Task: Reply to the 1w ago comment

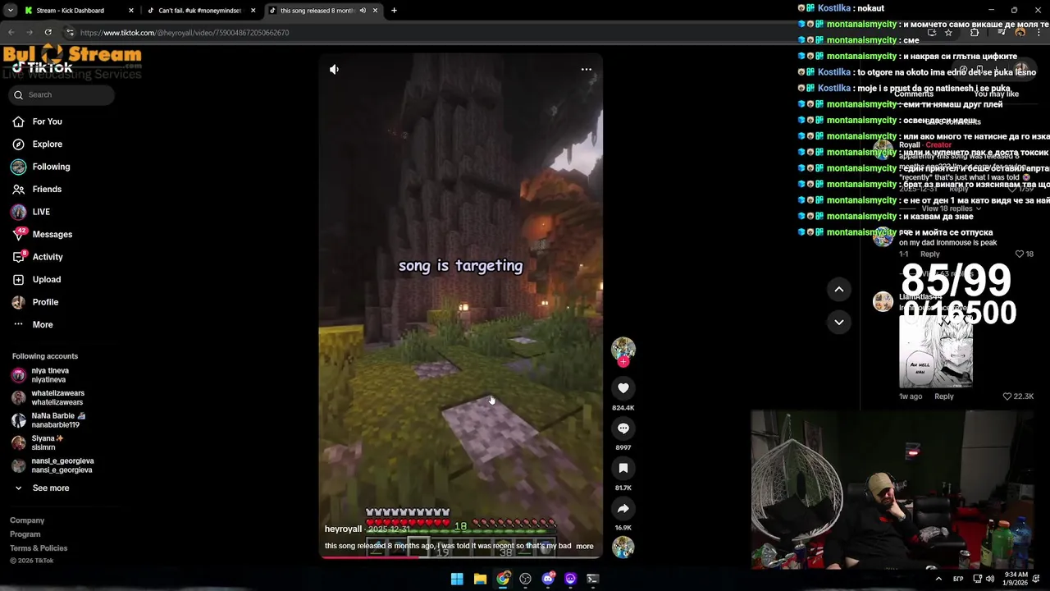Action: 944,396
